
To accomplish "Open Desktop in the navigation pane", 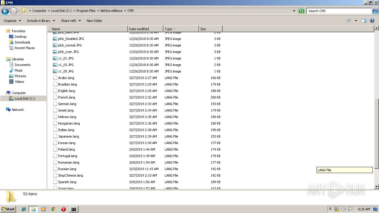I will click(x=20, y=37).
